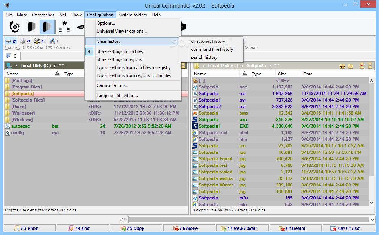The height and width of the screenshot is (235, 379).
Task: Open the Language file editor... entry
Action: click(x=133, y=96)
